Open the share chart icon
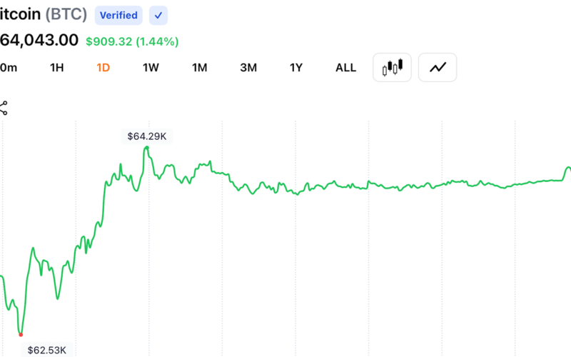Screen dimensions: 571x357 tap(4, 109)
